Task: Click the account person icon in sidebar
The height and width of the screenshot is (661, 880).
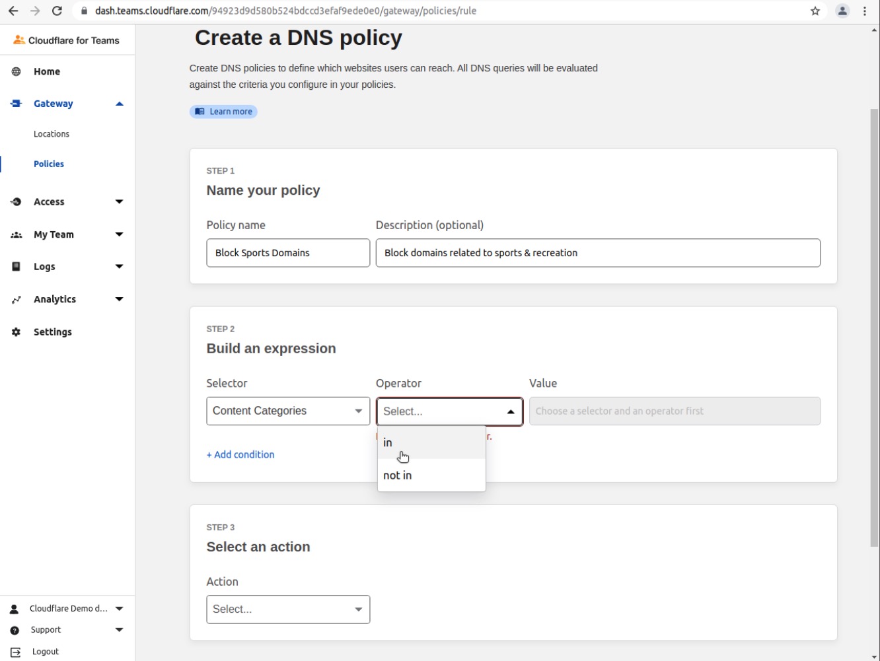Action: coord(15,609)
